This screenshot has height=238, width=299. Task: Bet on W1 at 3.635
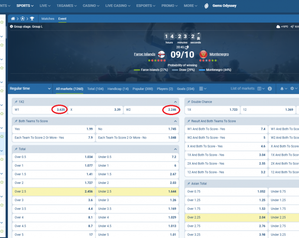(40, 110)
